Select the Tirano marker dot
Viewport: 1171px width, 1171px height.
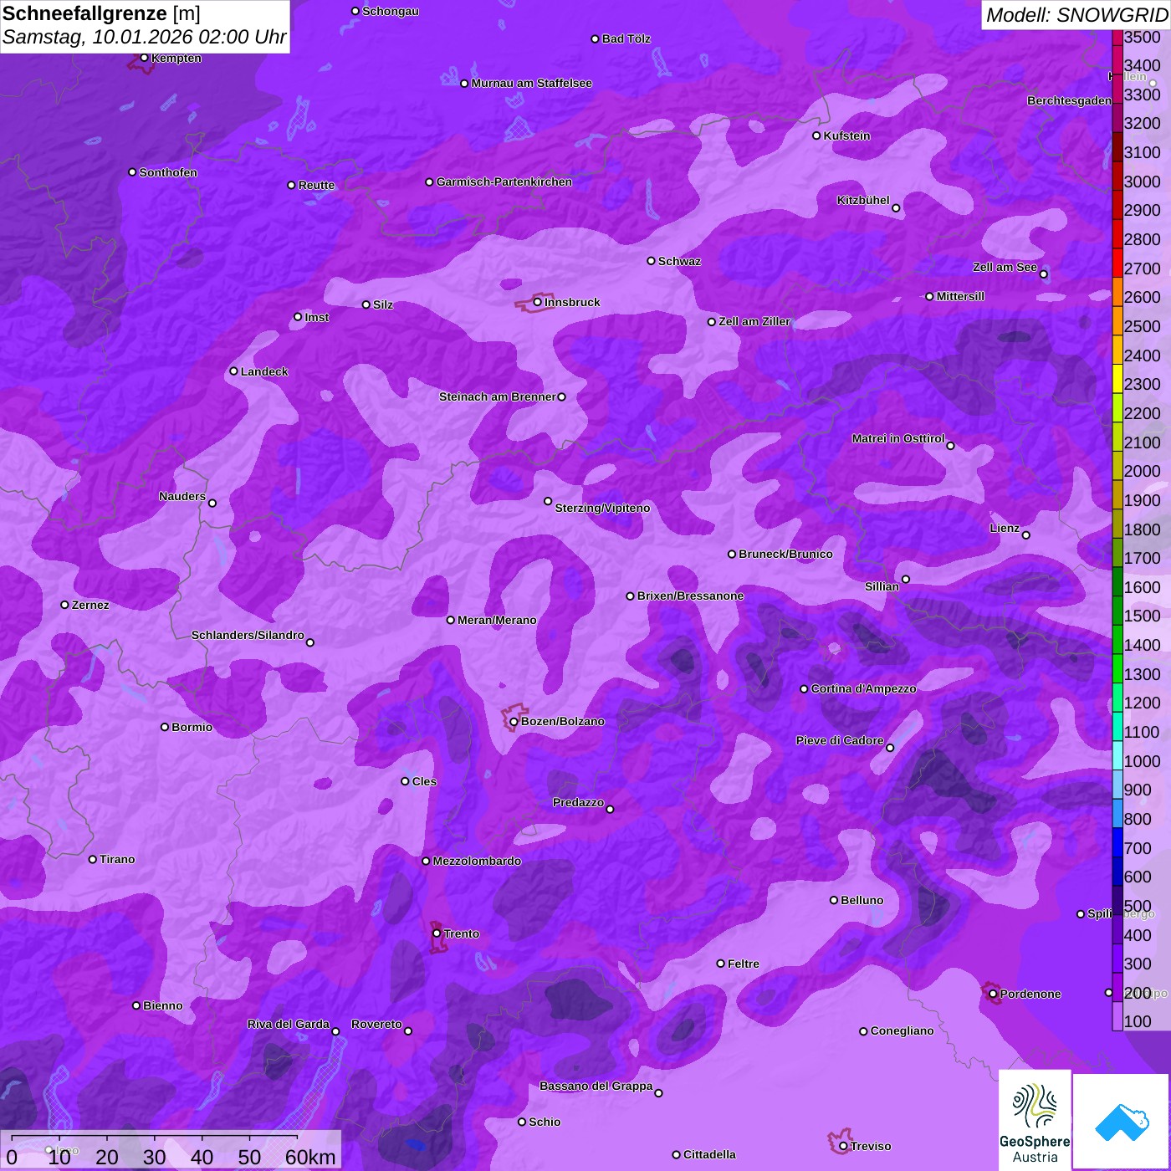coord(93,859)
